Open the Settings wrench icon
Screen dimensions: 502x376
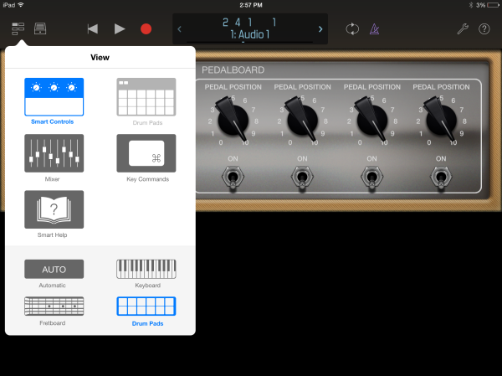tap(462, 29)
